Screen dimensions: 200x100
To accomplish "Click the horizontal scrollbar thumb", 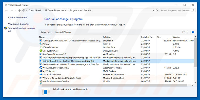I will coord(114,85).
